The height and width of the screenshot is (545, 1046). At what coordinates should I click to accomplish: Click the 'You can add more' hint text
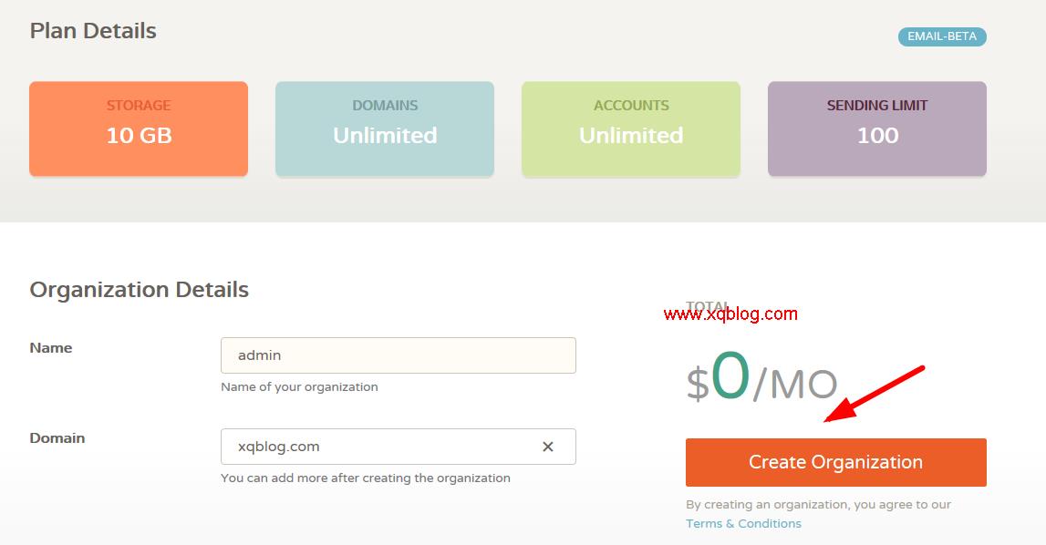pos(366,478)
